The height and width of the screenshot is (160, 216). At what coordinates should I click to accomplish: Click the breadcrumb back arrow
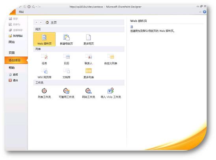tap(37, 22)
